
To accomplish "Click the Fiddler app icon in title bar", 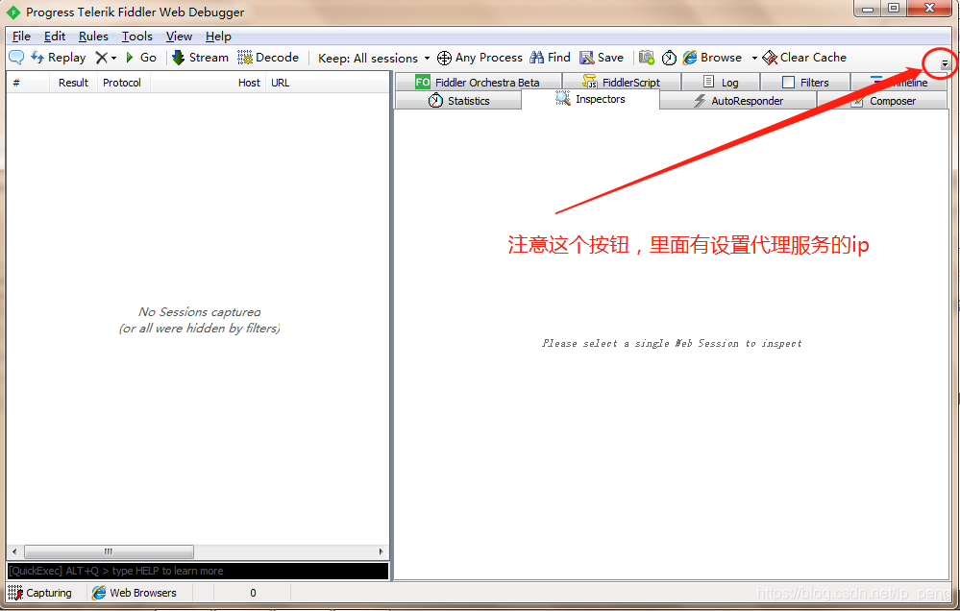I will (12, 12).
